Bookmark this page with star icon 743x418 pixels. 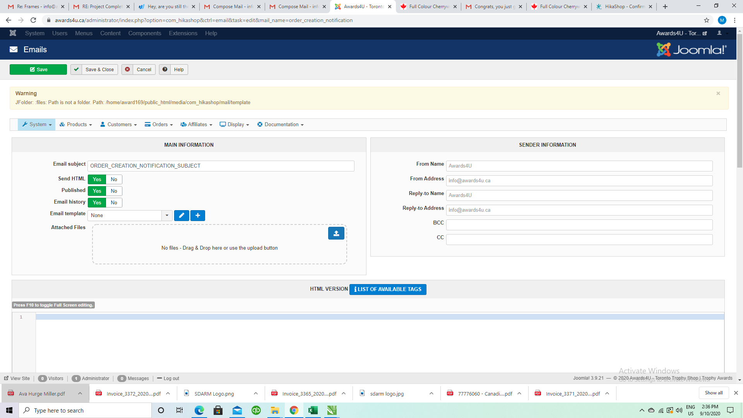point(707,20)
